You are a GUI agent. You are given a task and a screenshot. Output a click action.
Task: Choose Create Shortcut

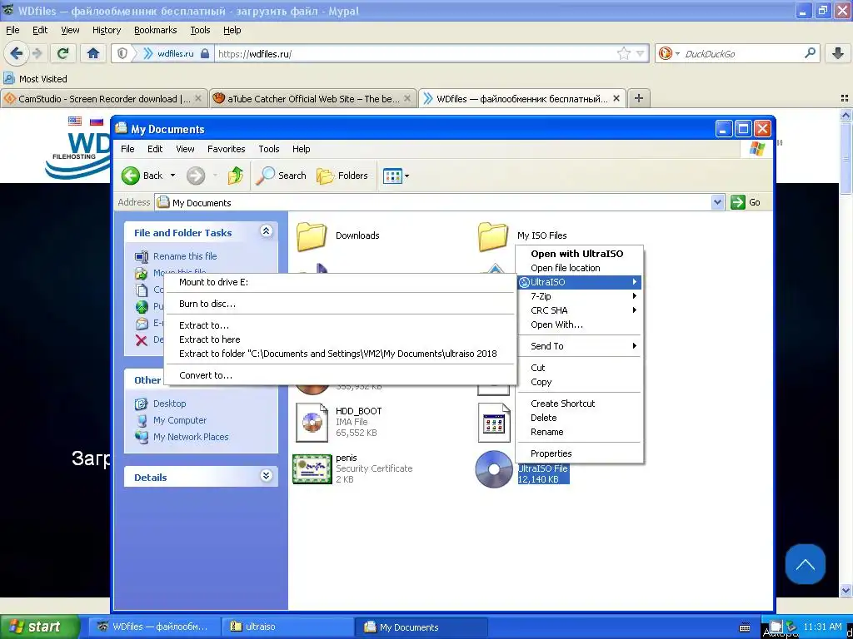click(579, 404)
